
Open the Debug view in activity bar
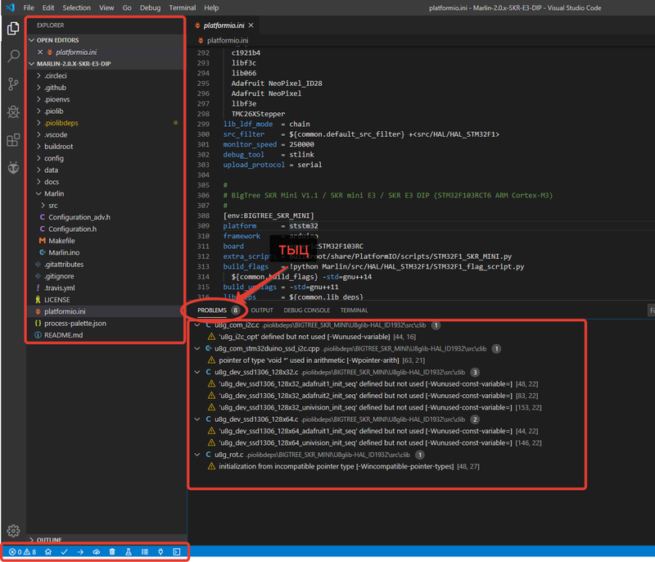pyautogui.click(x=13, y=112)
